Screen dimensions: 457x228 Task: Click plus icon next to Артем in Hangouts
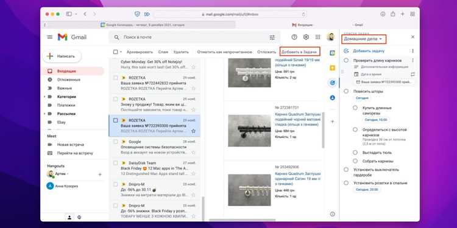[x=100, y=174]
